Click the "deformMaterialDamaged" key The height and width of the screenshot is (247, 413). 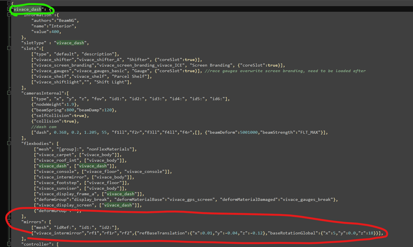pyautogui.click(x=249, y=199)
